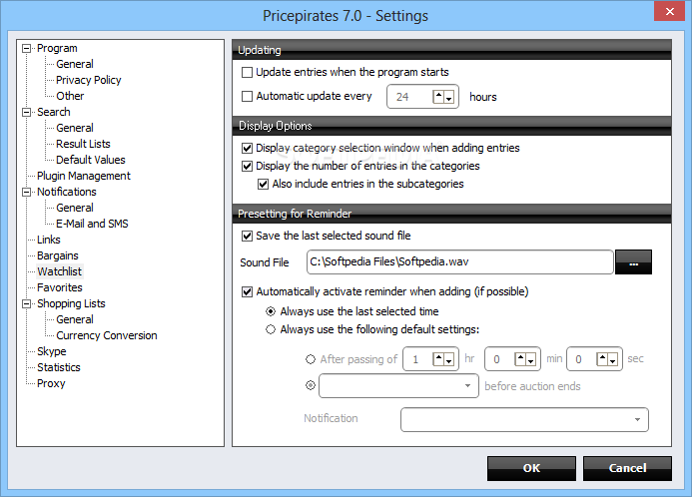
Task: Decrease the automatic update hours value
Action: (448, 97)
